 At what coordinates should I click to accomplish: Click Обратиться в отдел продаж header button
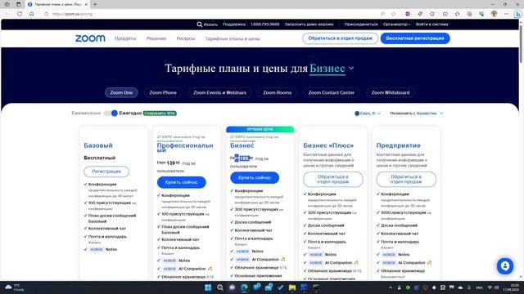point(341,38)
